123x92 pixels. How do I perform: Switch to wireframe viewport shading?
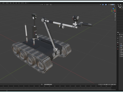click(x=110, y=5)
